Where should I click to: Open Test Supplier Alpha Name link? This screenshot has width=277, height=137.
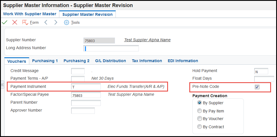coord(147,40)
